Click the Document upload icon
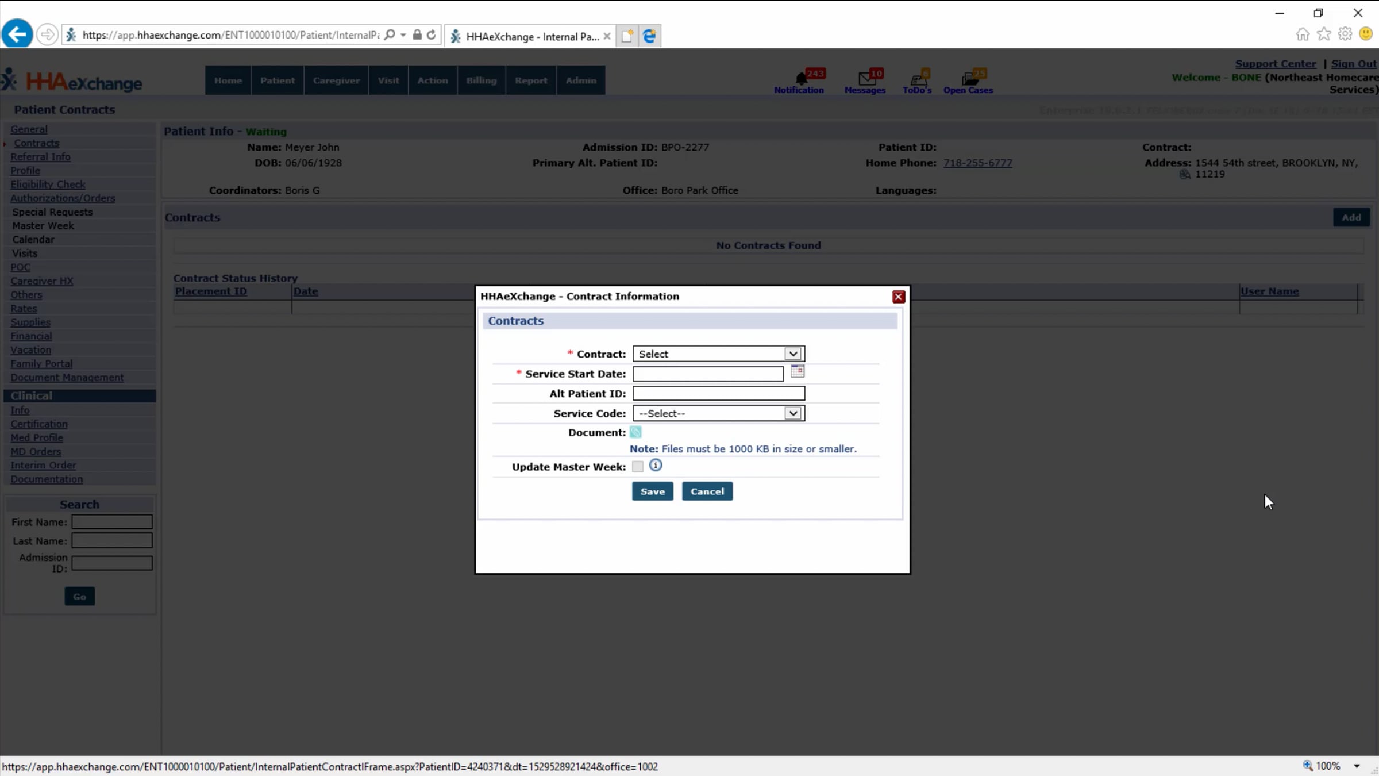Screen dimensions: 1379x776 click(x=635, y=432)
